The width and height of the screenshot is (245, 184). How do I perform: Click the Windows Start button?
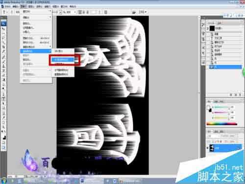pyautogui.click(x=3, y=181)
